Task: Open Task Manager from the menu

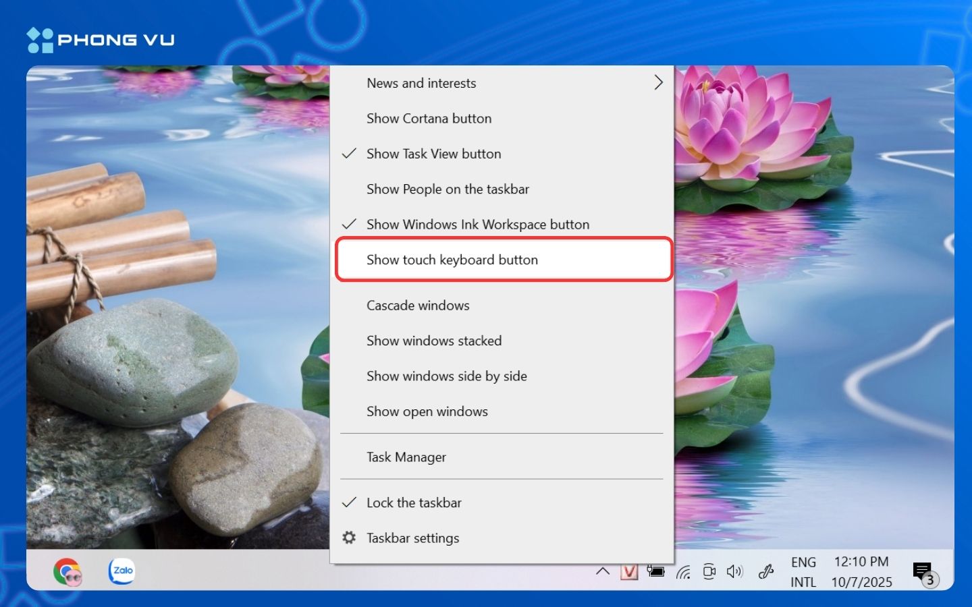Action: [x=406, y=457]
